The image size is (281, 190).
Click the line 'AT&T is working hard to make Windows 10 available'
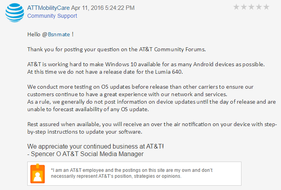pyautogui.click(x=146, y=64)
